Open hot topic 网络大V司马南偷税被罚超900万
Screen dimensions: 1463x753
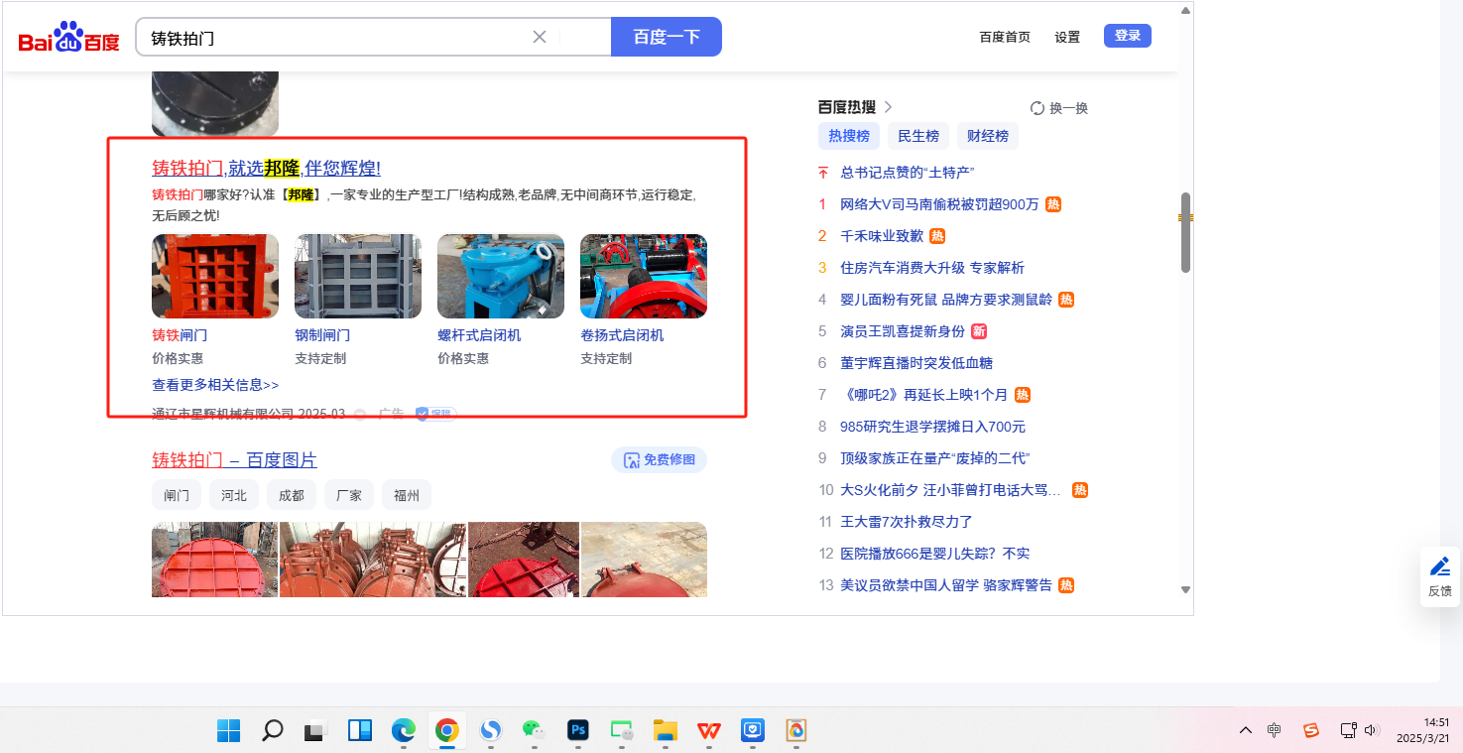tap(939, 204)
